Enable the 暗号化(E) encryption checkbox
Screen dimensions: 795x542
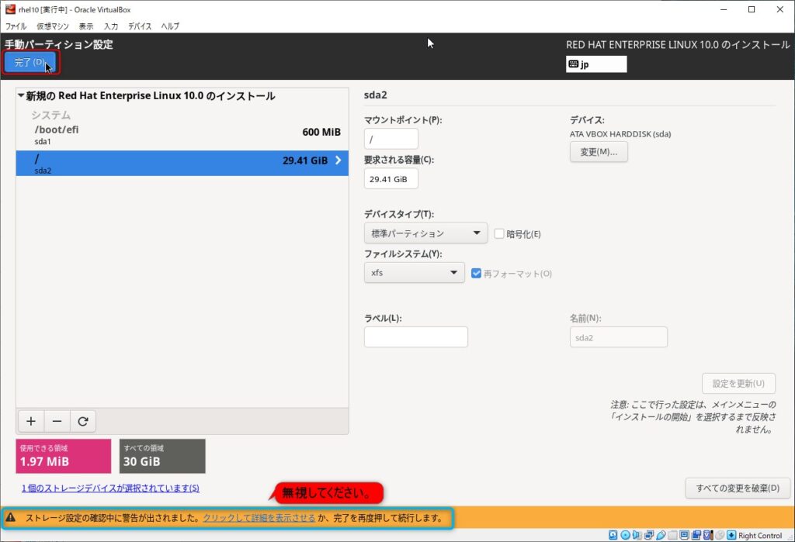[499, 233]
